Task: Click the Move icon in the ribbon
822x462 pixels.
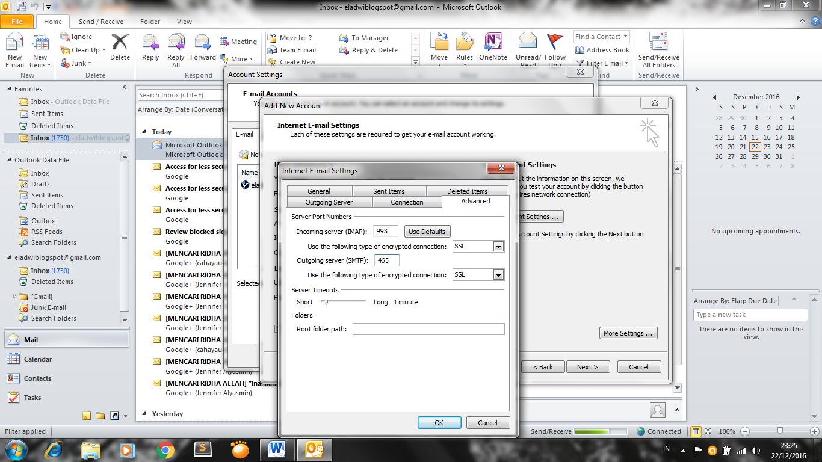Action: pos(439,48)
